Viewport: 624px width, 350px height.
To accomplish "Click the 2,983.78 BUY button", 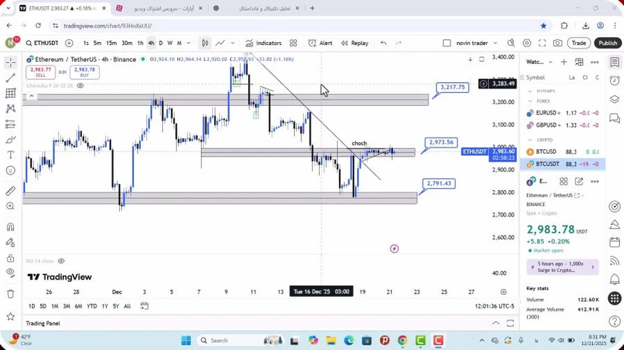I will [x=84, y=72].
